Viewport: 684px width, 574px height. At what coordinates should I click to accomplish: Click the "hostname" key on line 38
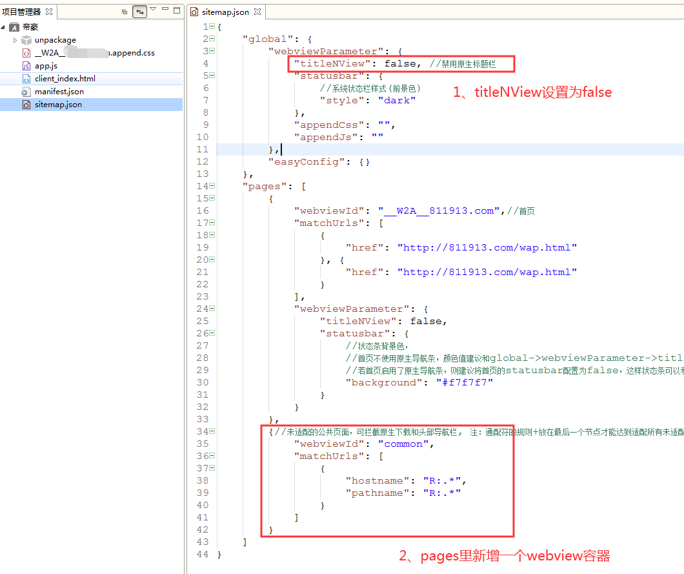(377, 480)
